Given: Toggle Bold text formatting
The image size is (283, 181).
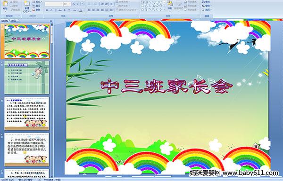Looking at the screenshot, I should (47, 10).
